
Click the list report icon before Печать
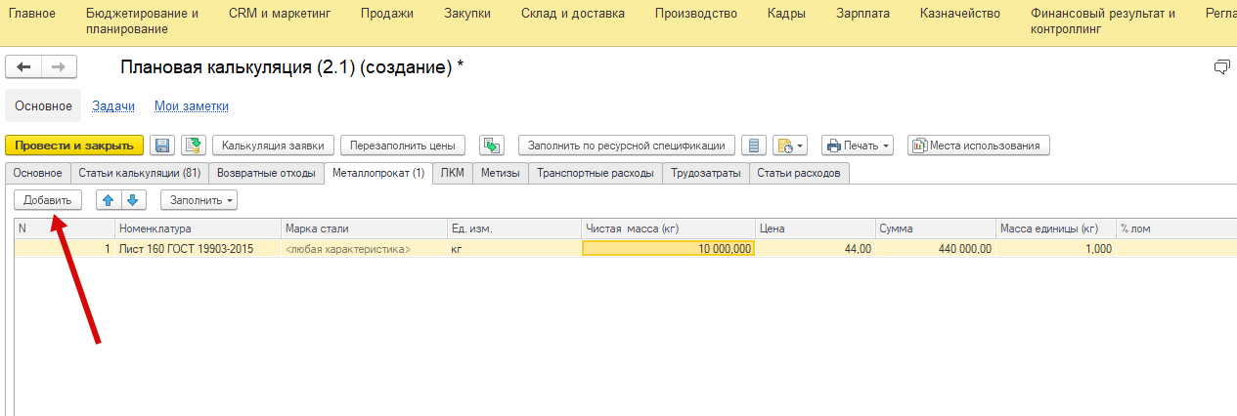(x=753, y=146)
